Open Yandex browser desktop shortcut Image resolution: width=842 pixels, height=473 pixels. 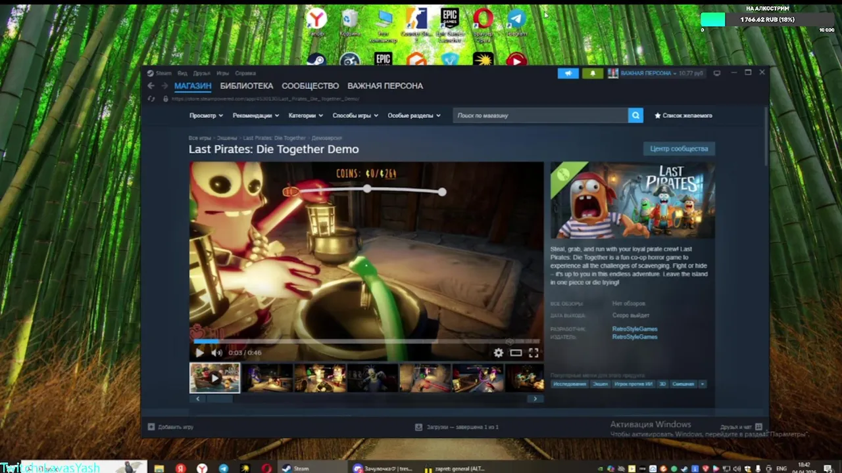point(318,22)
